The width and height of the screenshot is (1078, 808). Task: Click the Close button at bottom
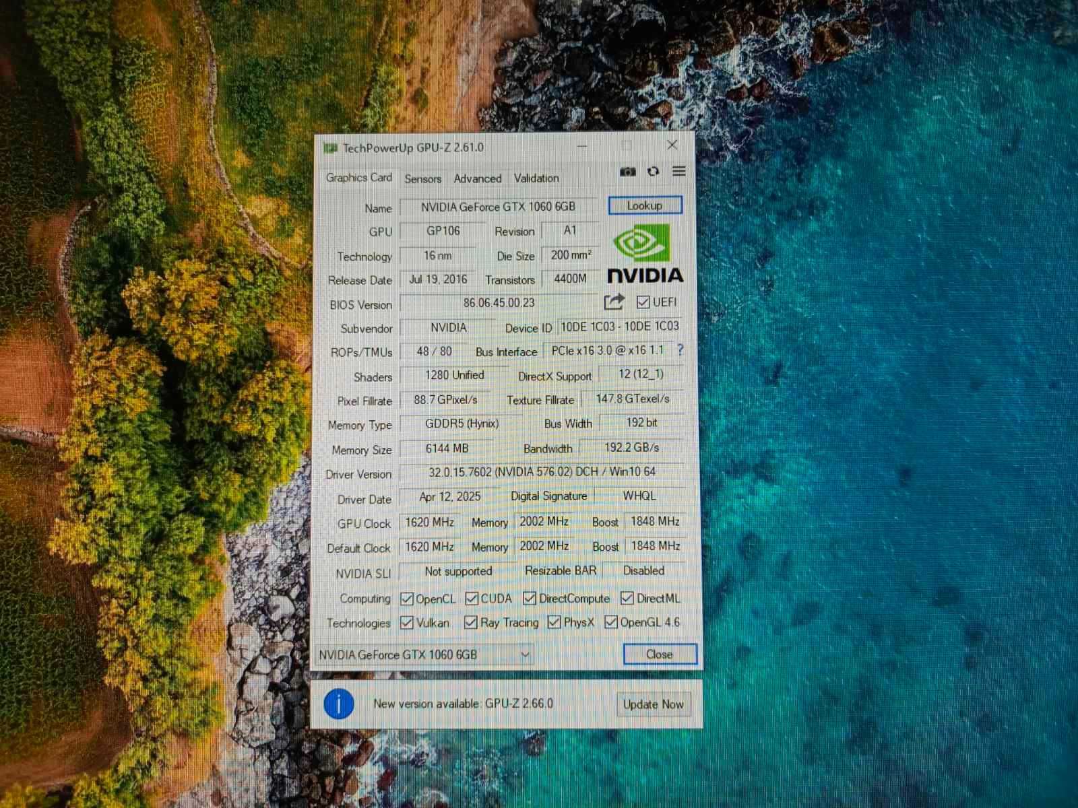pyautogui.click(x=660, y=654)
